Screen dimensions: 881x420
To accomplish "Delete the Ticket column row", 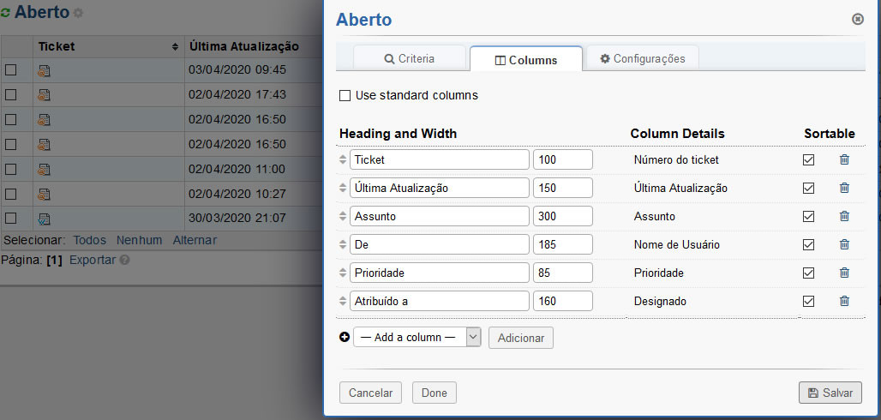I will pyautogui.click(x=844, y=159).
